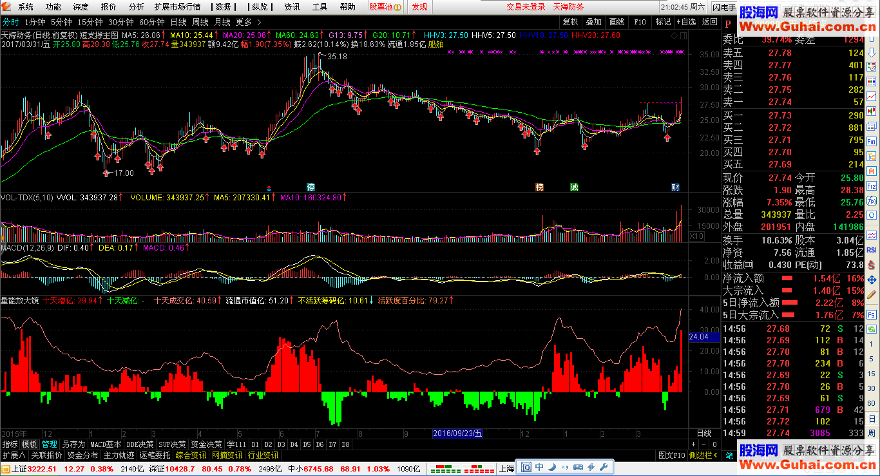This screenshot has height=476, width=880.
Task: Open the 扩展市场行情 menu
Action: [177, 7]
